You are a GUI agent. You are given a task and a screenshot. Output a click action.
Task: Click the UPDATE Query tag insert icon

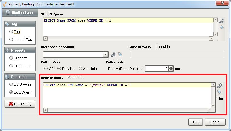tap(219, 92)
